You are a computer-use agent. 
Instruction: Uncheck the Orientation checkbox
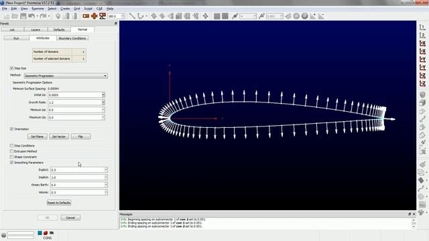coord(11,129)
